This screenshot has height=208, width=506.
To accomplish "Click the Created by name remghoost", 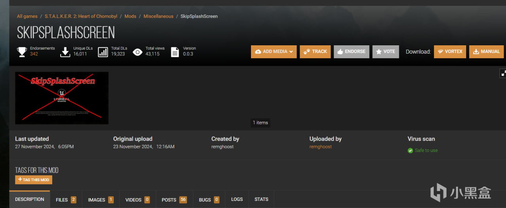I will pos(223,147).
